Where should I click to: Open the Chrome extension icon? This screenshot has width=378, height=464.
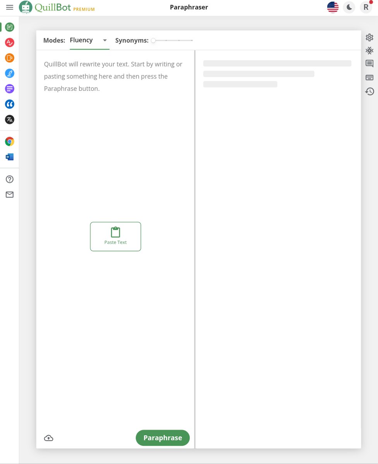(10, 142)
